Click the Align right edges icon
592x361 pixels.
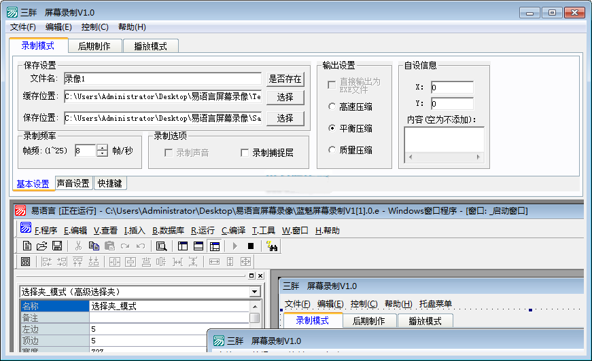pos(62,261)
